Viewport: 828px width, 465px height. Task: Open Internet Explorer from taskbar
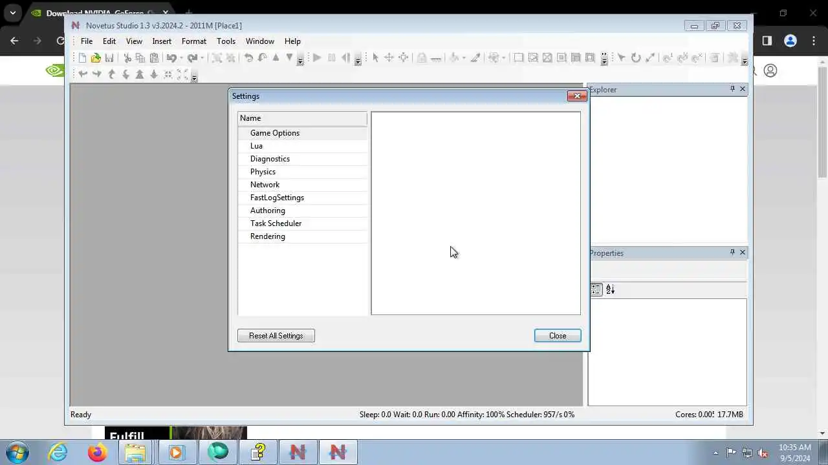coord(58,452)
